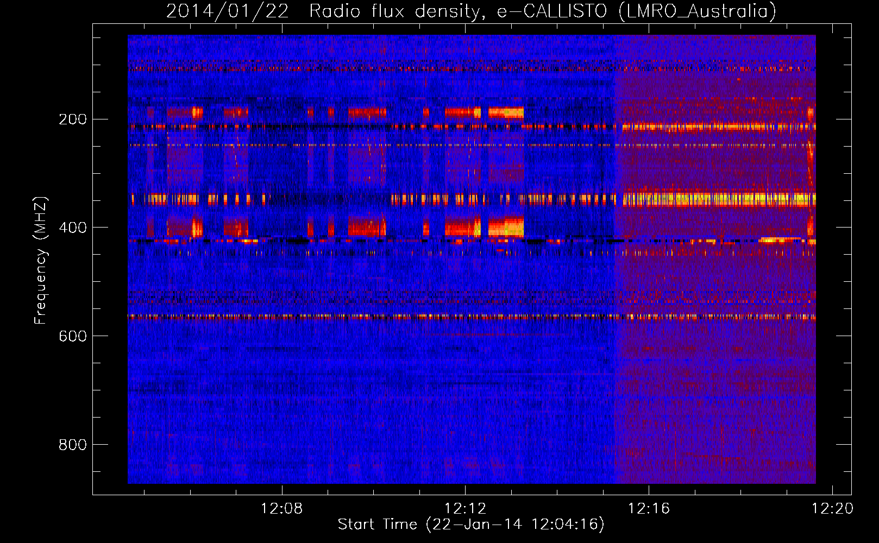The image size is (879, 543).
Task: Click the 12:08 time tick label
Action: click(282, 509)
